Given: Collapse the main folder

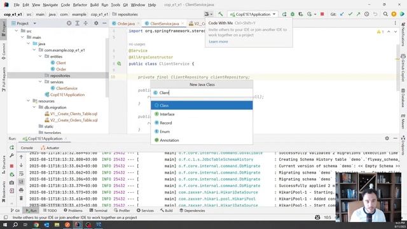Looking at the screenshot, I should (x=23, y=38).
